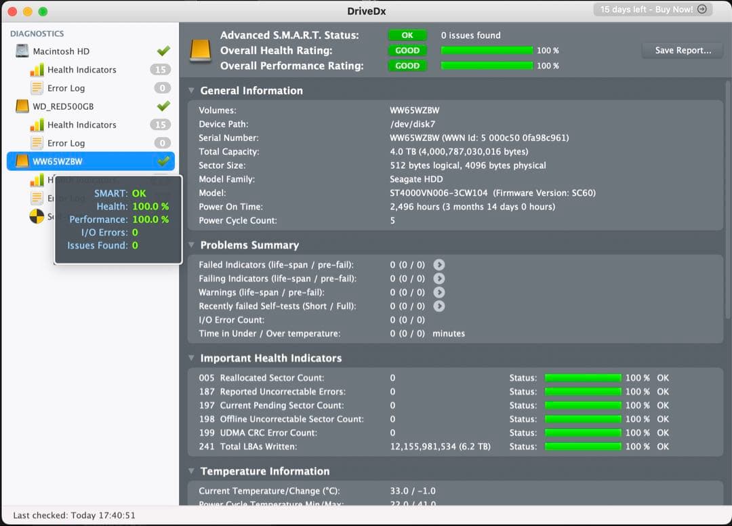Click the Macintosh HD drive icon

(x=22, y=51)
